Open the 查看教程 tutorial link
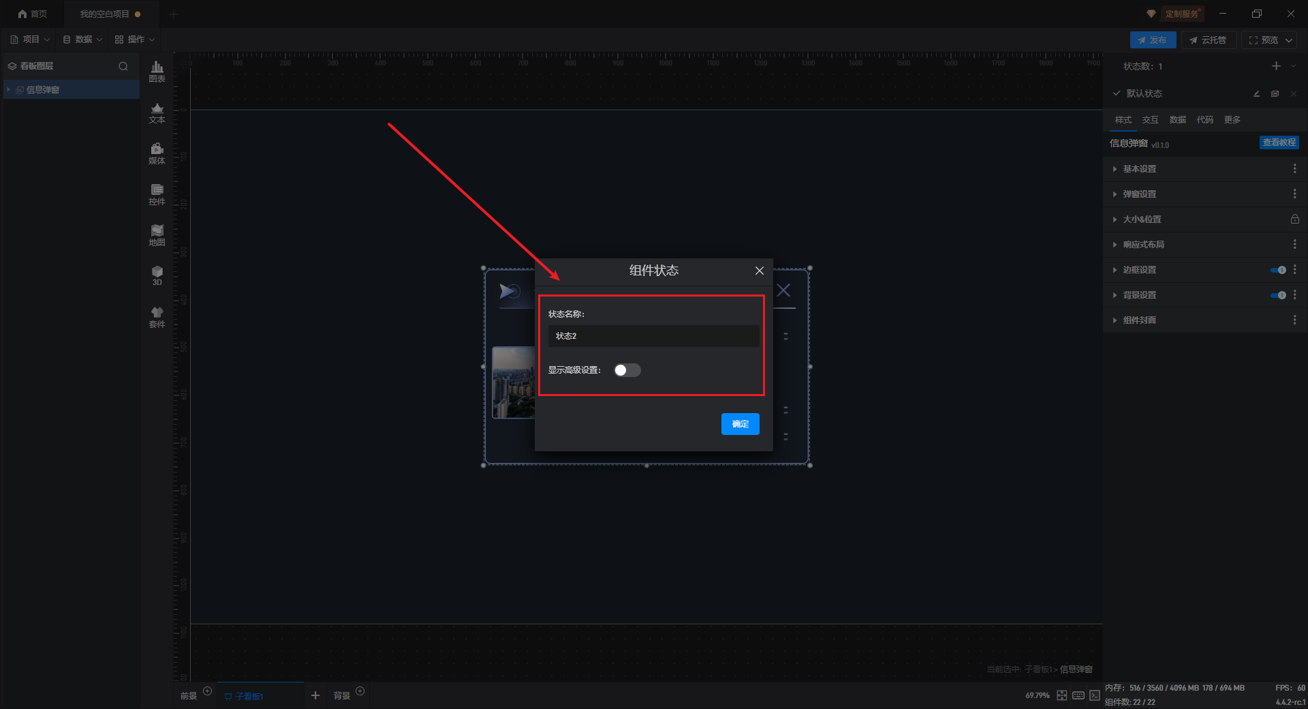This screenshot has height=709, width=1308. pyautogui.click(x=1279, y=142)
